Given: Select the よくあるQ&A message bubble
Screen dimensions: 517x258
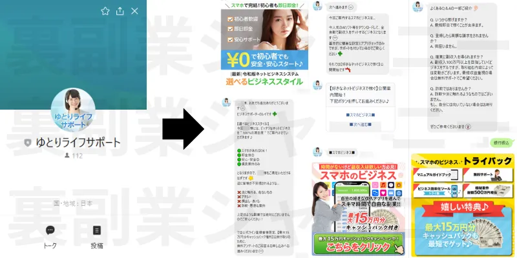Looking at the screenshot, I should (462, 68).
